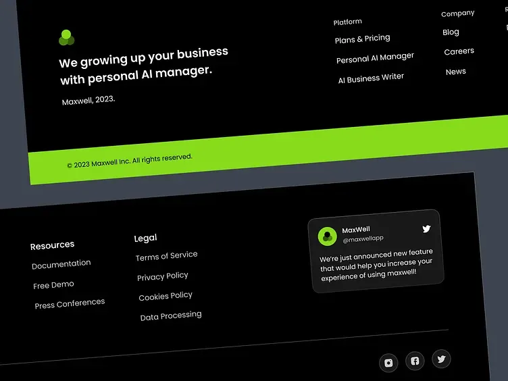Image resolution: width=508 pixels, height=381 pixels.
Task: Click the Resources column heading
Action: point(52,245)
